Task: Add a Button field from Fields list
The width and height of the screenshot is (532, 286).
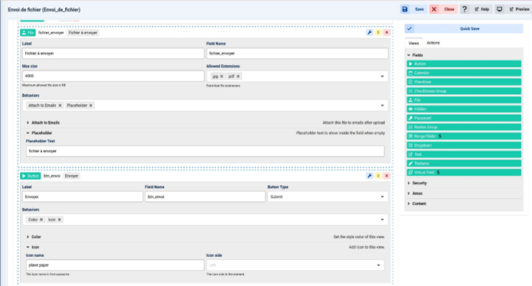Action: pos(464,63)
